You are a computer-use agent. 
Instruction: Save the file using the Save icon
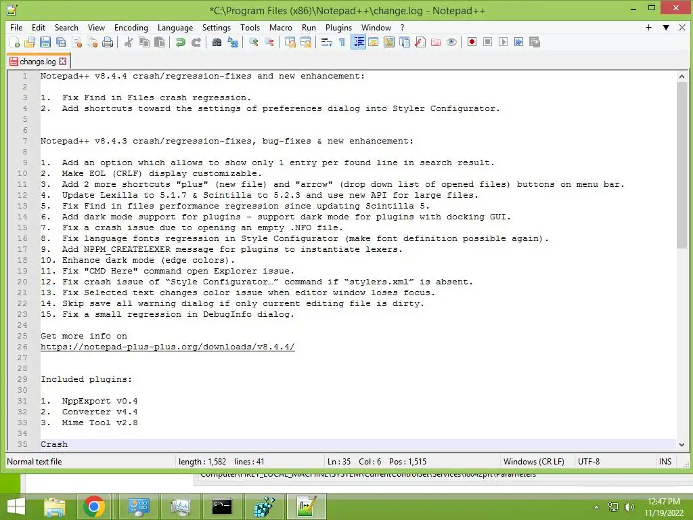(x=45, y=42)
